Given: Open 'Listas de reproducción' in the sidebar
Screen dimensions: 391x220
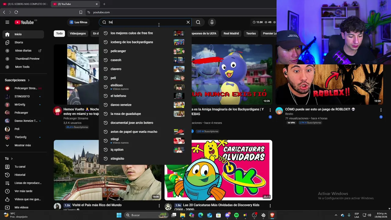Looking at the screenshot, I should [x=23, y=183].
